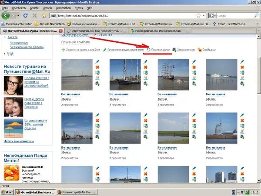Open the Extras menu
This screenshot has height=196, width=261.
point(79,8)
